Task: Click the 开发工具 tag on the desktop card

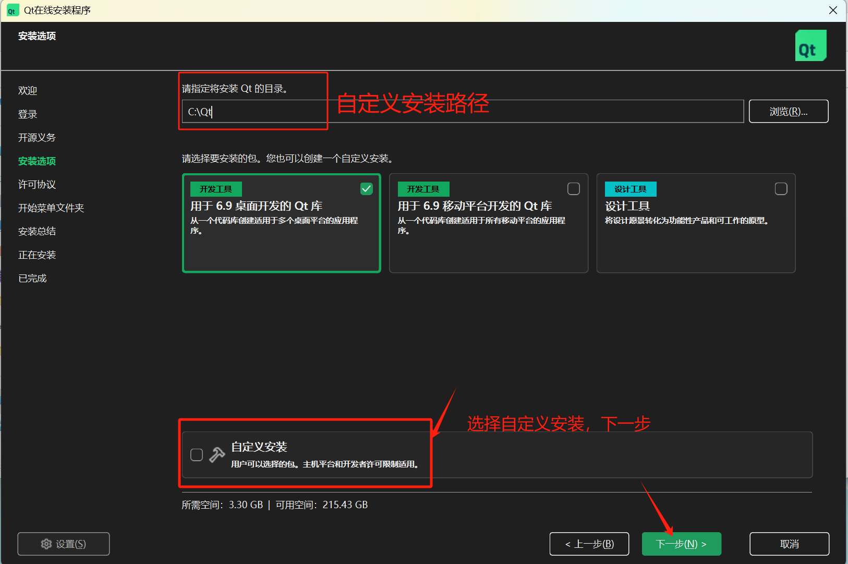Action: pyautogui.click(x=216, y=189)
